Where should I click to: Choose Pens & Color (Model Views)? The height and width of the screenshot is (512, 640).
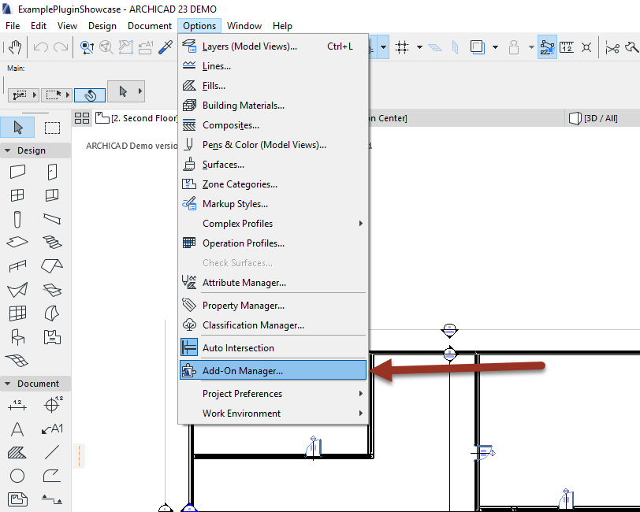pos(273,145)
